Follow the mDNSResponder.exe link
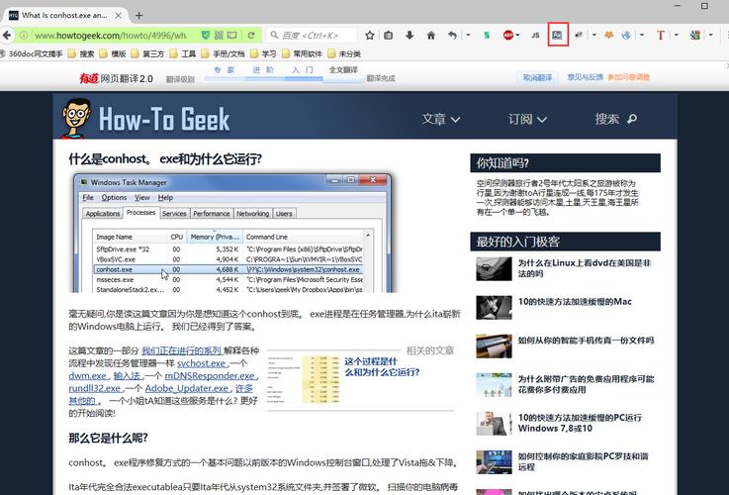 click(210, 376)
